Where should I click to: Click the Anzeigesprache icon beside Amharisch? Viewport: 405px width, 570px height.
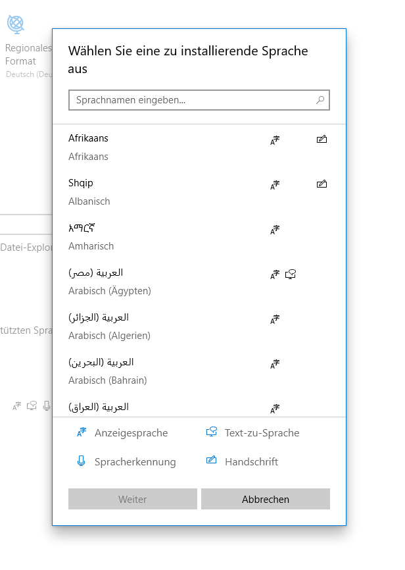tap(274, 230)
